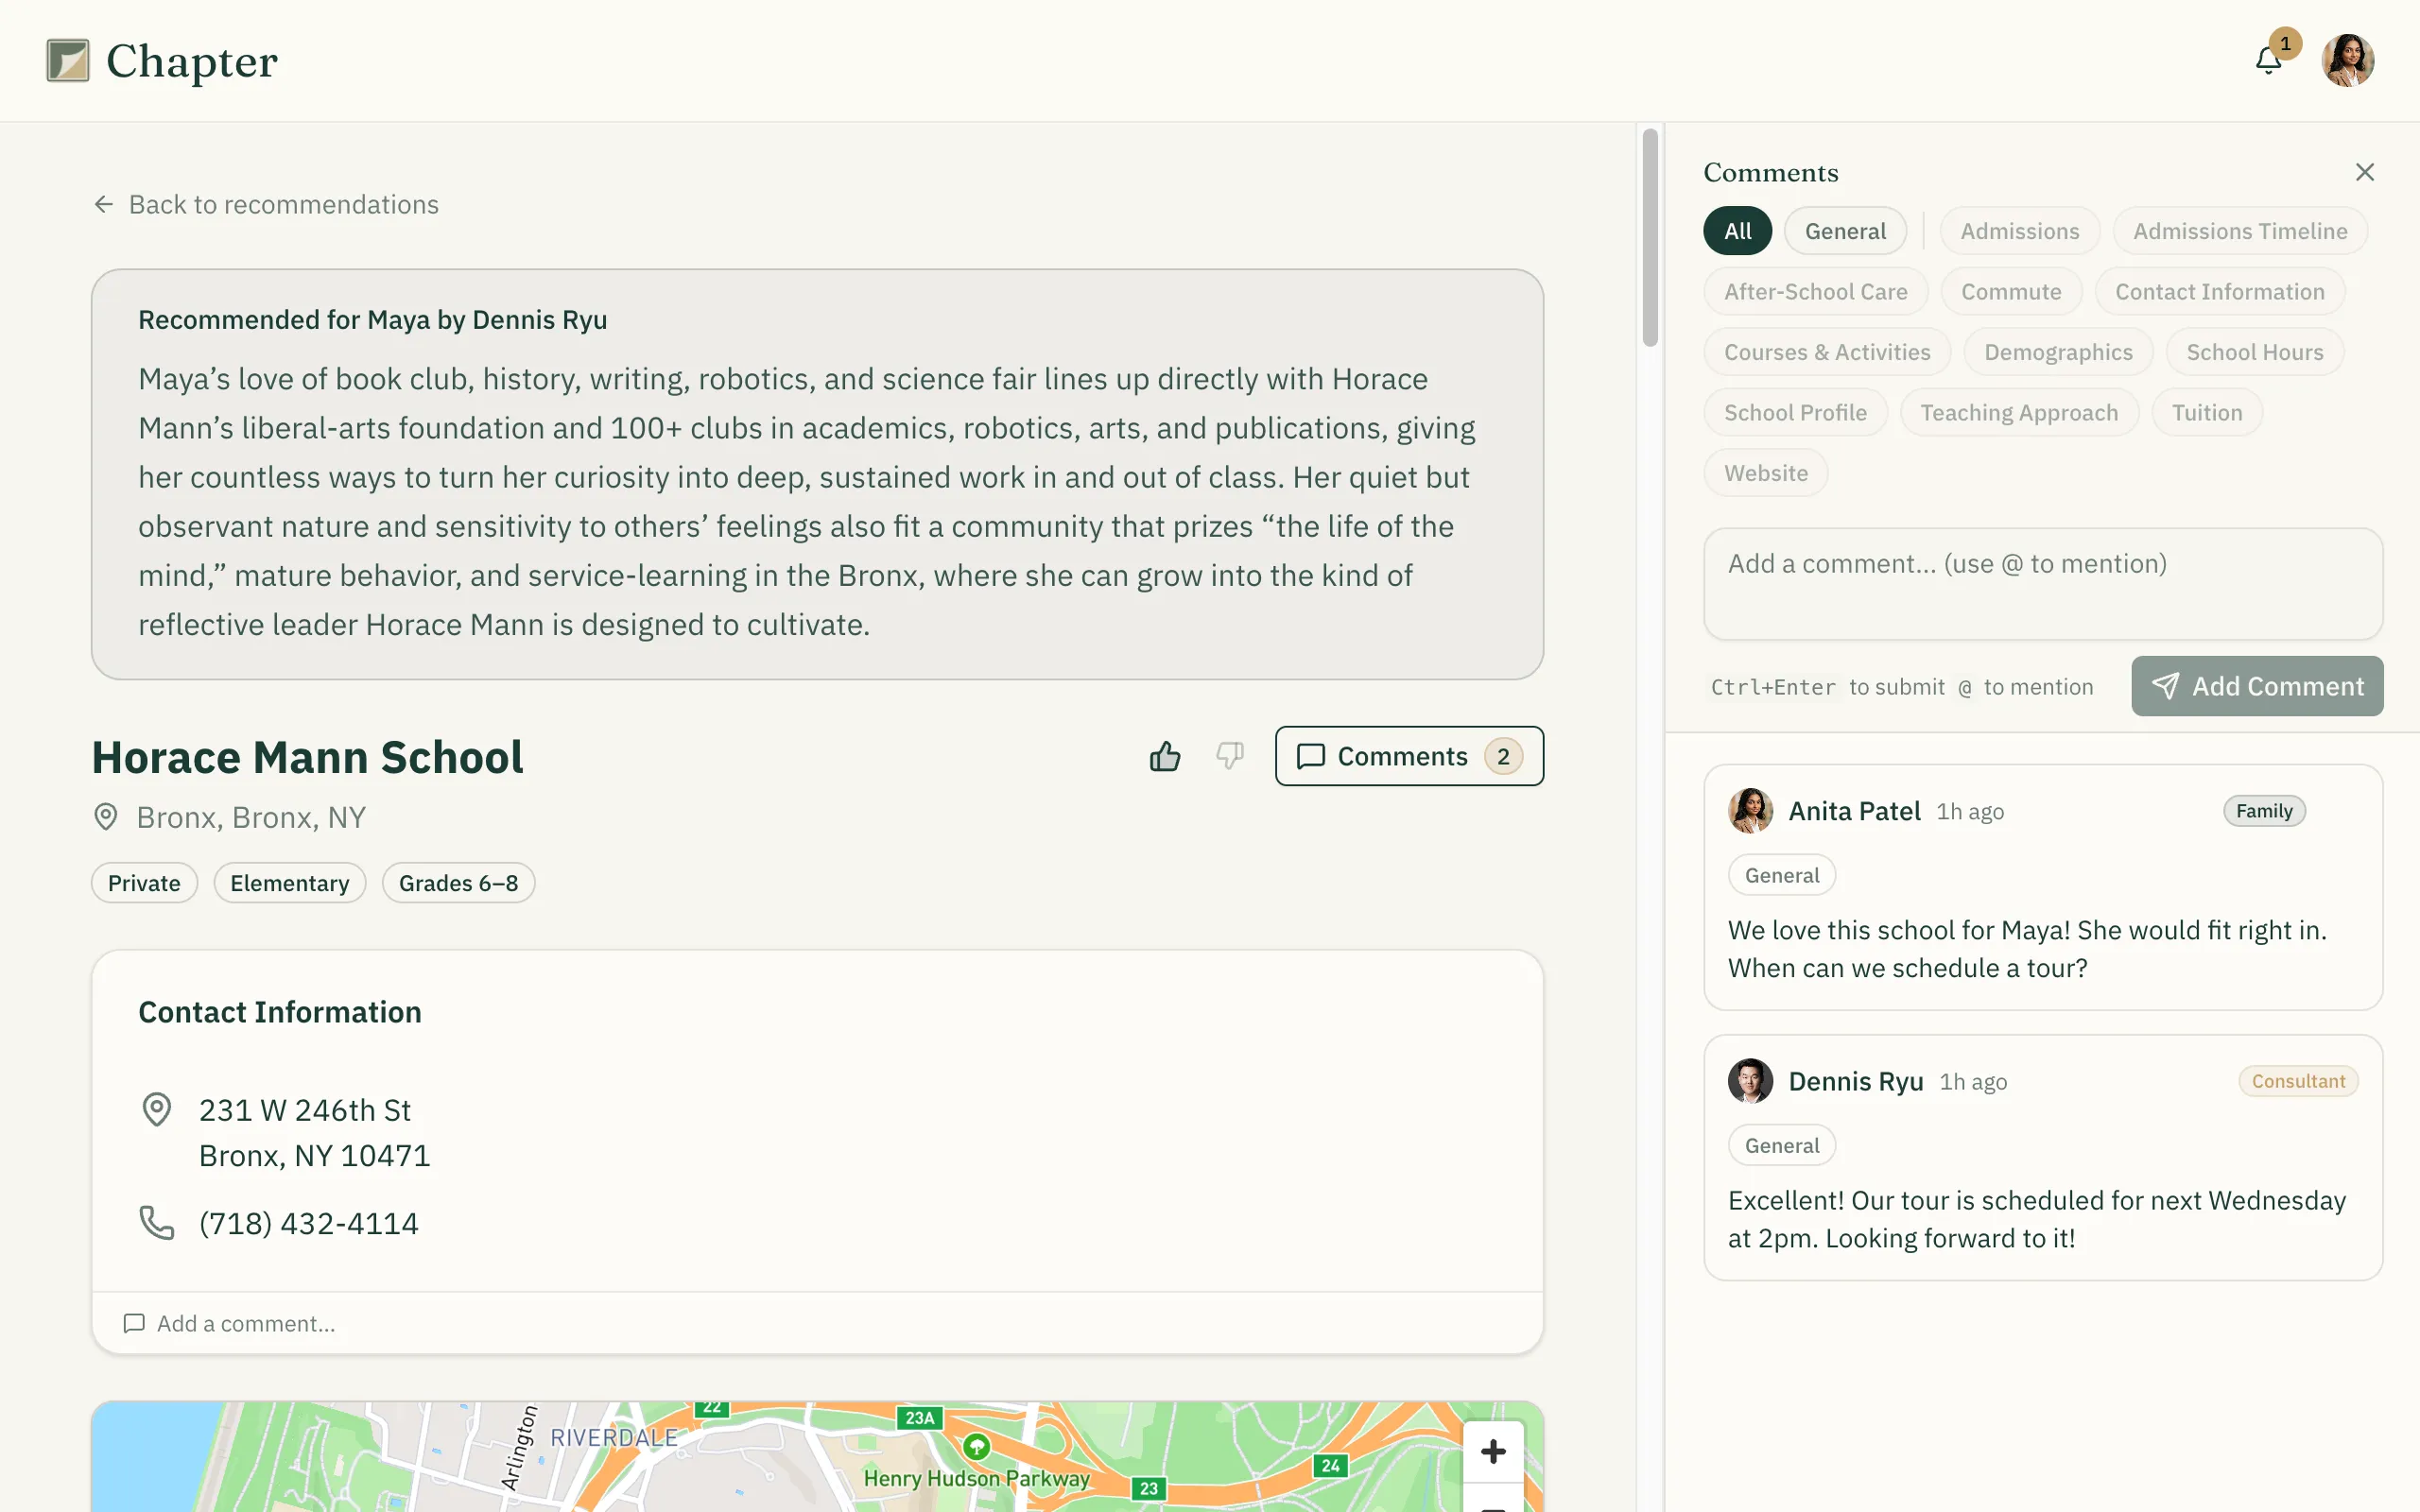Filter comments by Courses & Activities
Screen dimensions: 2420x1512
coord(1826,352)
